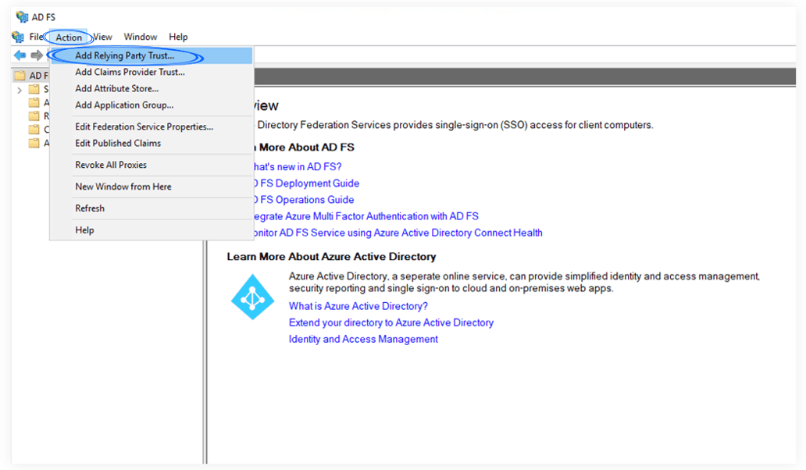This screenshot has width=806, height=470.
Task: Open the View menu
Action: tap(102, 36)
